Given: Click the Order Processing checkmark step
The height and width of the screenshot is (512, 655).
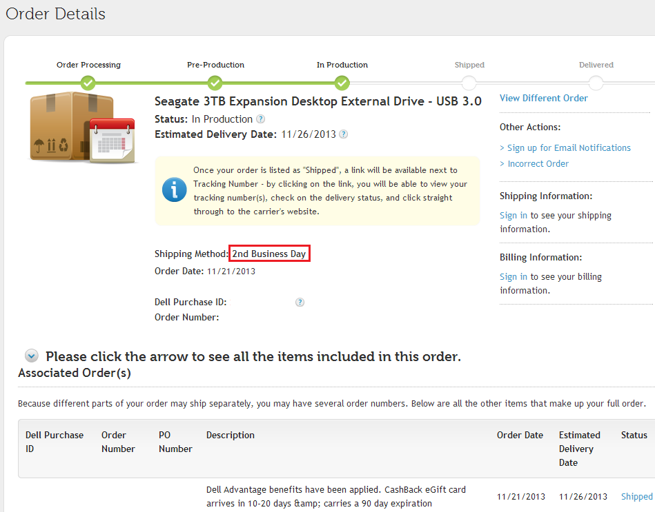Looking at the screenshot, I should click(88, 83).
